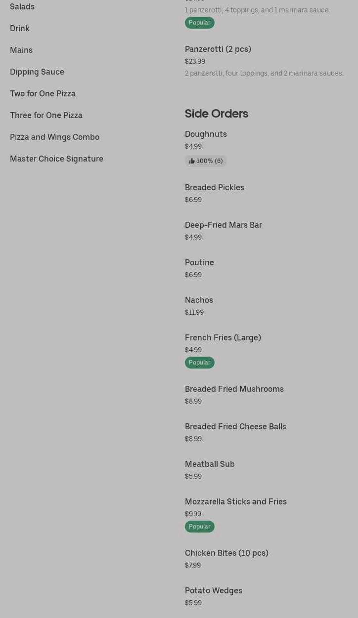Select the Doughnuts side order
The width and height of the screenshot is (358, 618).
[206, 134]
